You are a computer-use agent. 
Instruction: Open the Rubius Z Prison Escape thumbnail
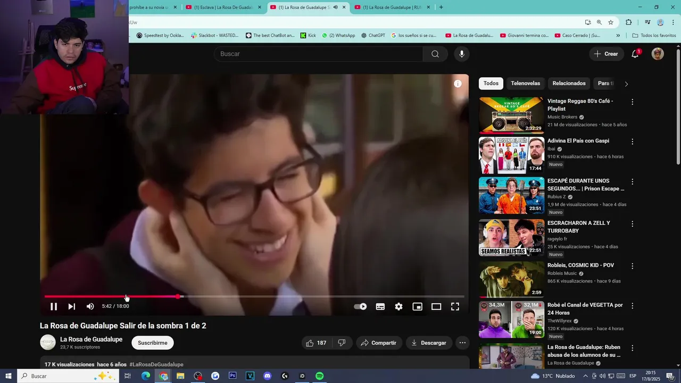(x=511, y=196)
